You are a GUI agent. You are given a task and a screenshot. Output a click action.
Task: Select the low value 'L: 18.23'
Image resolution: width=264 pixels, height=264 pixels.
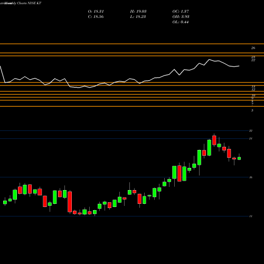pos(138,17)
